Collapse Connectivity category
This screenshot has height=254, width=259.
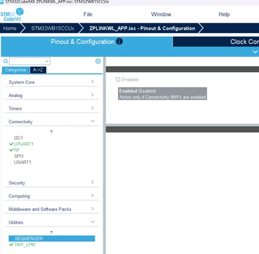[52, 122]
